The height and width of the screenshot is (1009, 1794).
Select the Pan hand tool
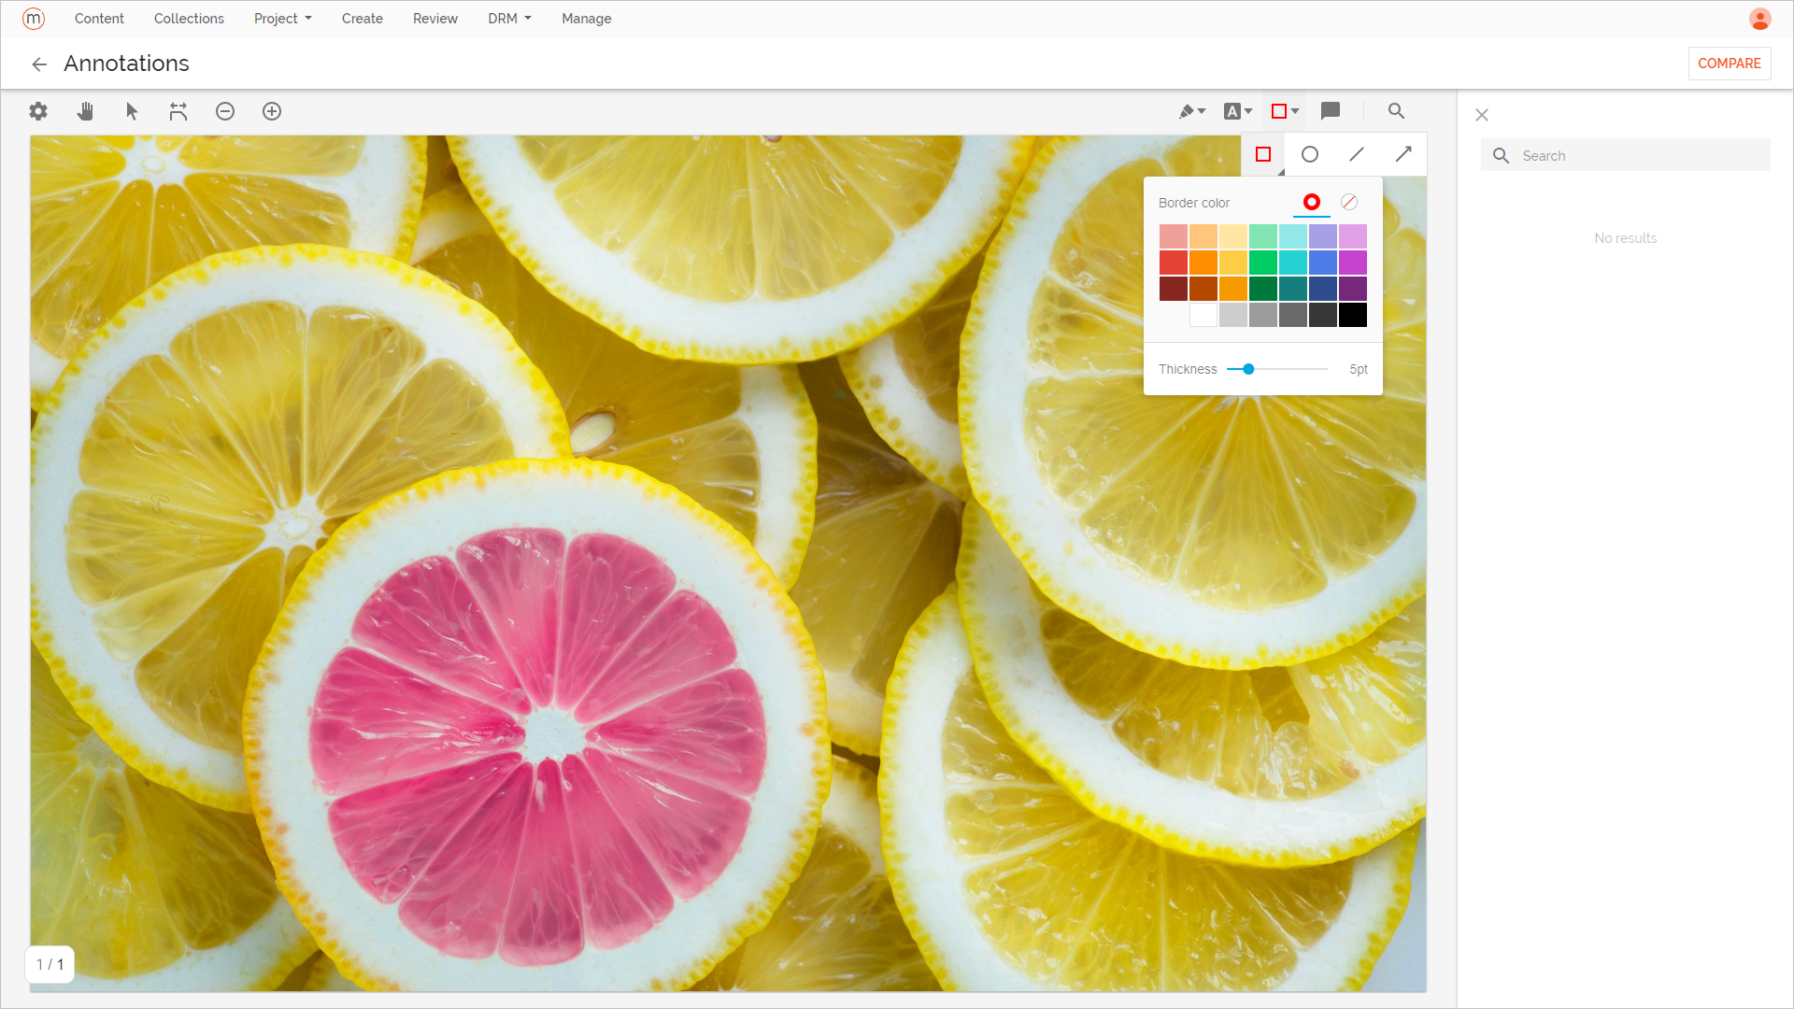[85, 111]
